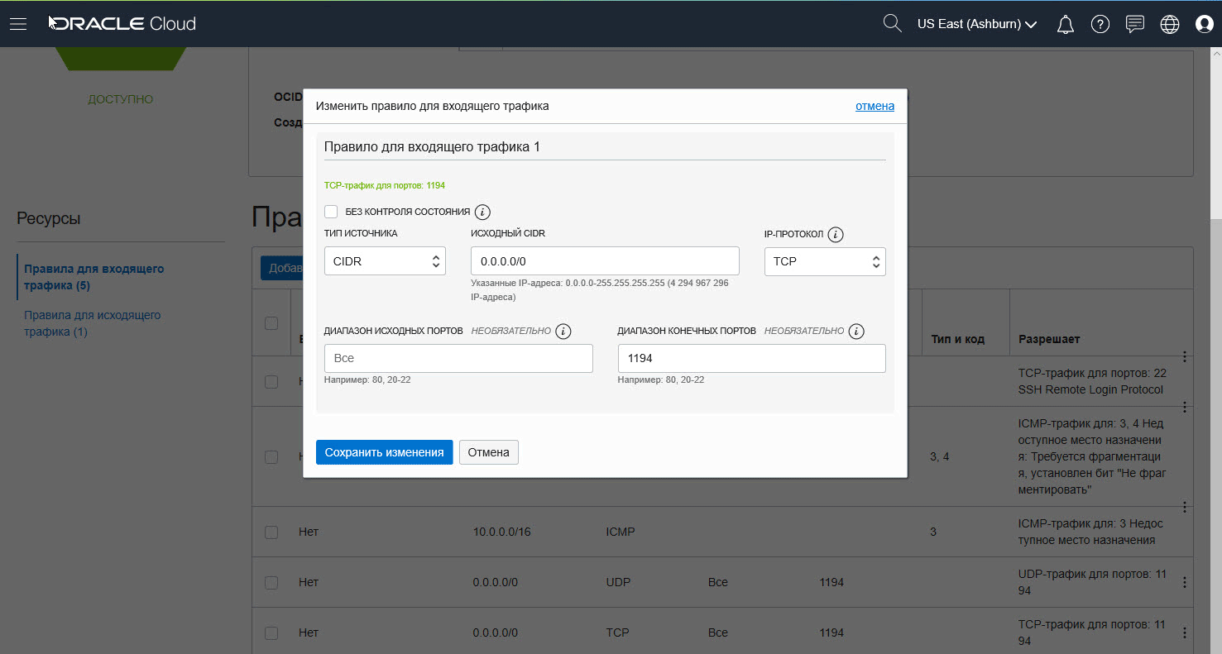
Task: Open the notifications bell
Action: [x=1066, y=25]
